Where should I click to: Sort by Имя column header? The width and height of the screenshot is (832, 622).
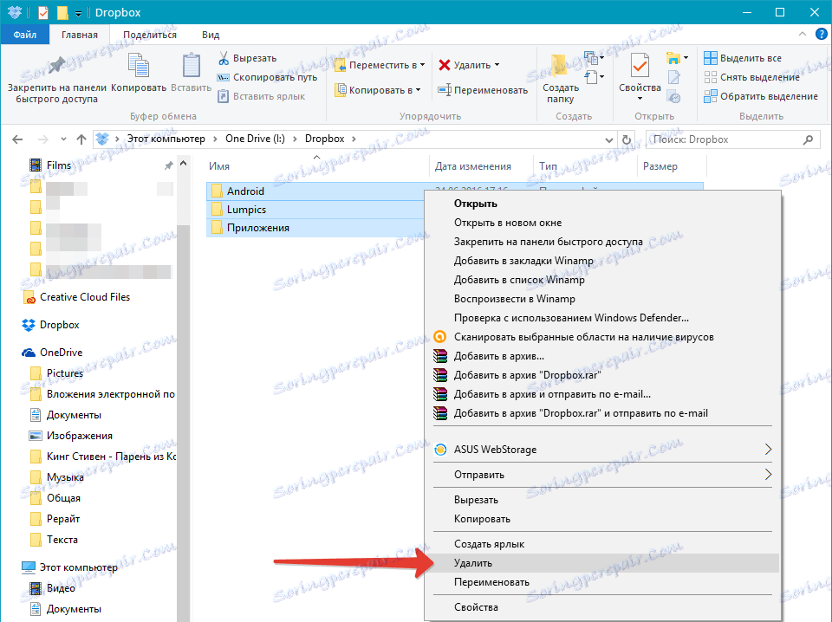[x=219, y=166]
